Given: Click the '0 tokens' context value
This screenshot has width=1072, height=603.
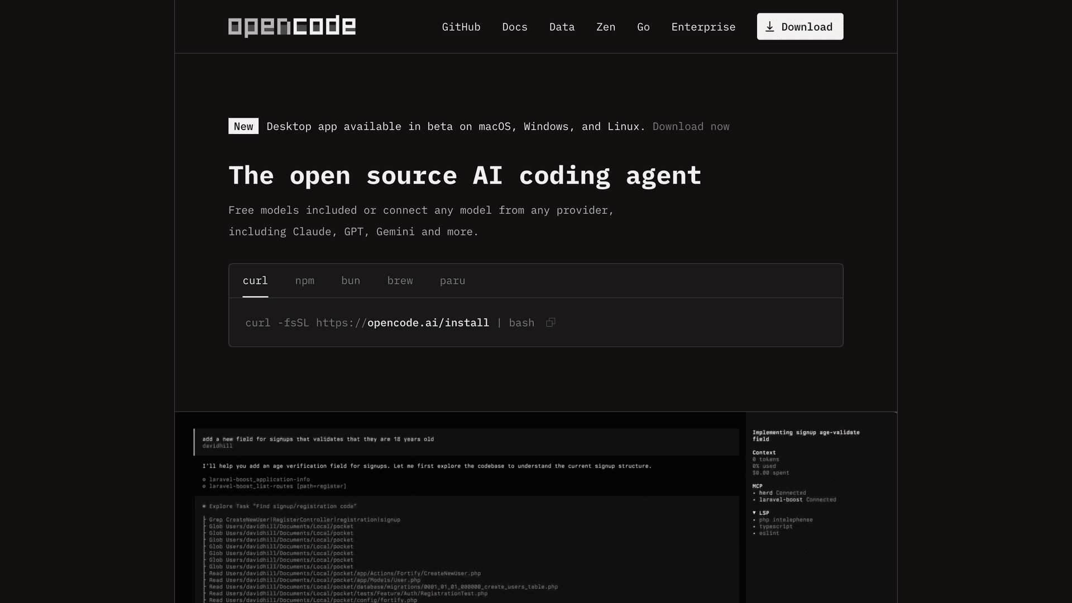Looking at the screenshot, I should click(x=765, y=460).
